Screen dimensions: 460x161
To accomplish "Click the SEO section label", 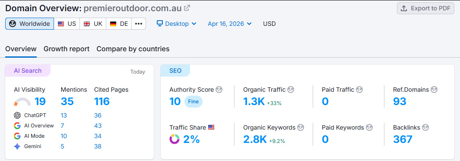I will coord(175,71).
